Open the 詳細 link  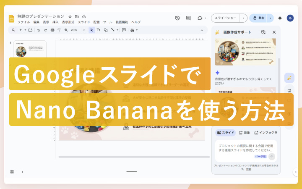point(249,169)
